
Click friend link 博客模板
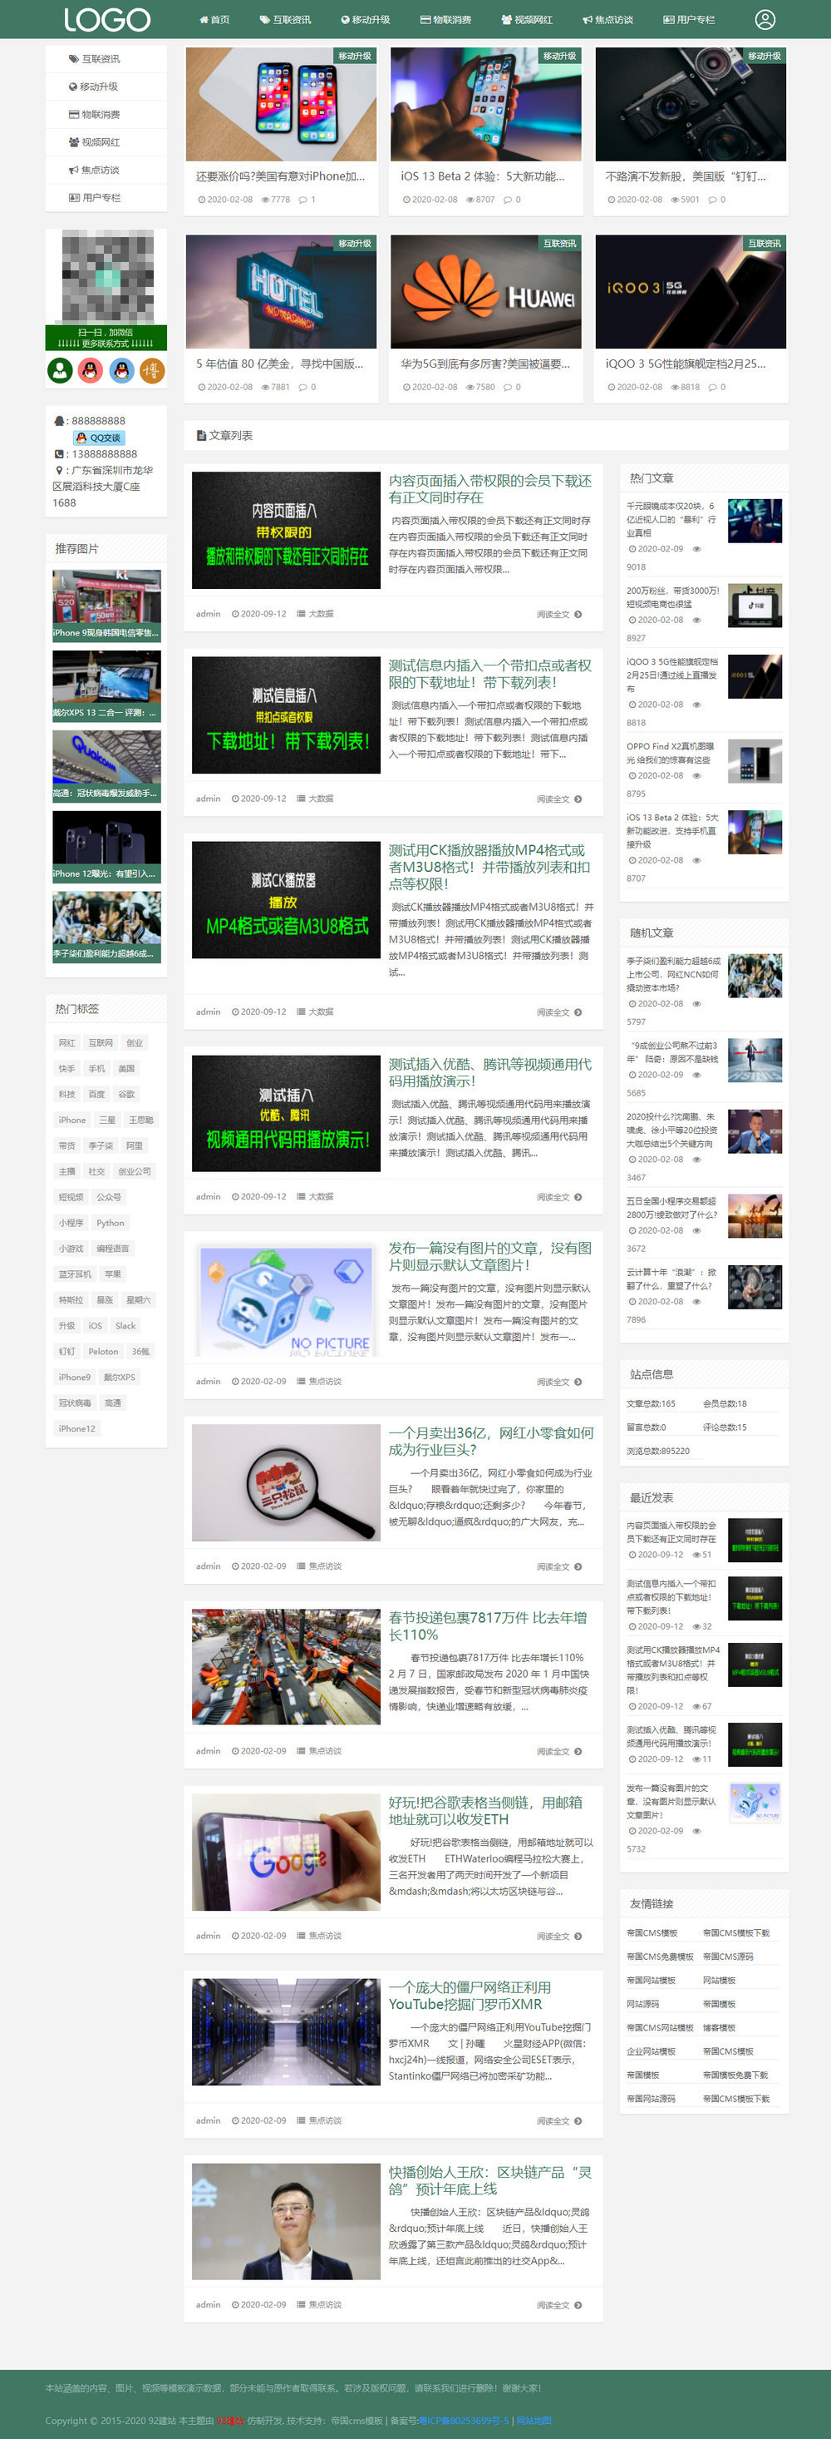point(719,2027)
